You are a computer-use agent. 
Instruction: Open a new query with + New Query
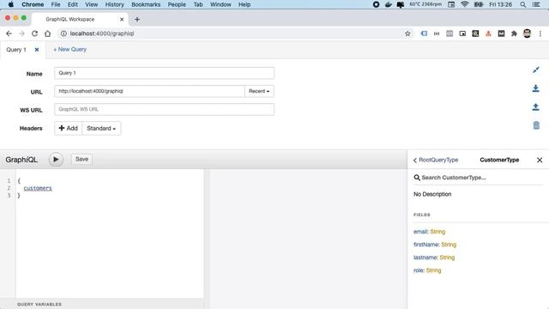point(69,50)
